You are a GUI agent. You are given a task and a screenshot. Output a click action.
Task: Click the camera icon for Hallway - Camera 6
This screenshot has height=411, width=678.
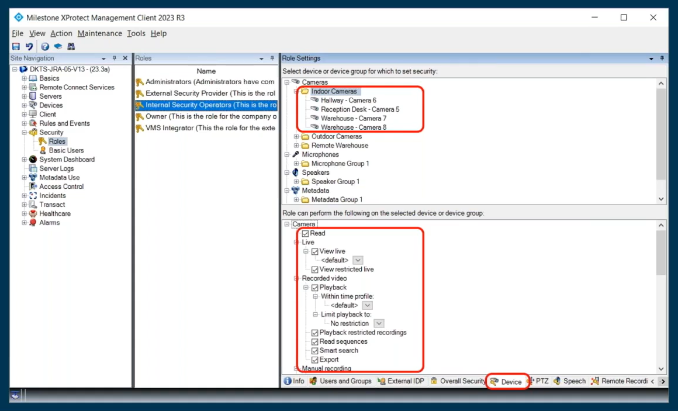pyautogui.click(x=314, y=101)
